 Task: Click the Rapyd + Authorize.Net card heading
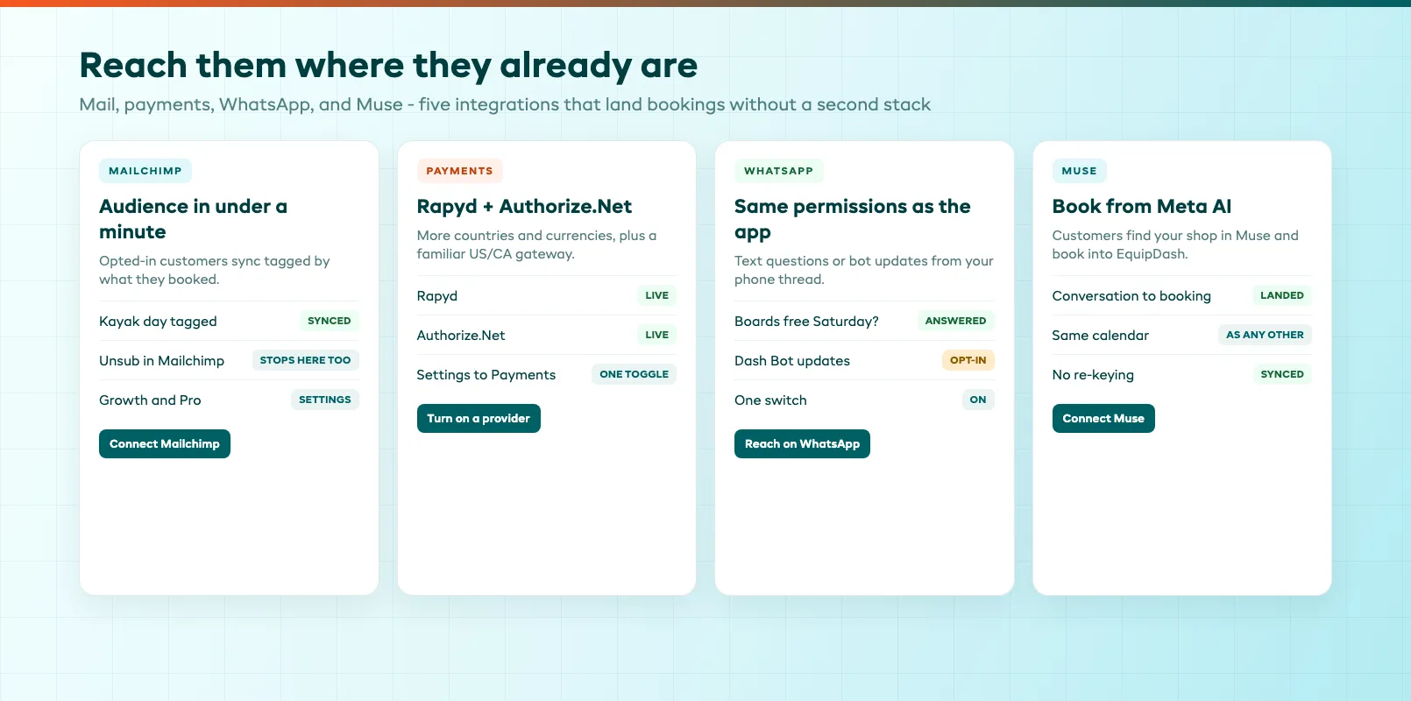tap(524, 207)
